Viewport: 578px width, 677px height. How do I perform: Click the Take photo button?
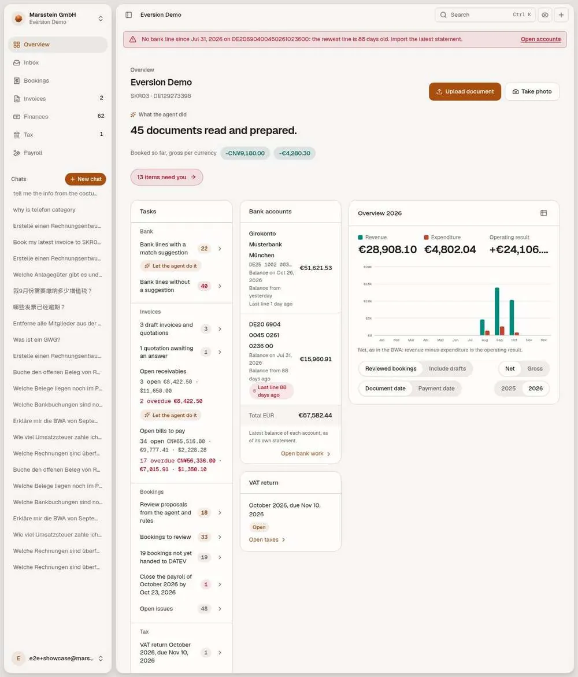tap(532, 91)
